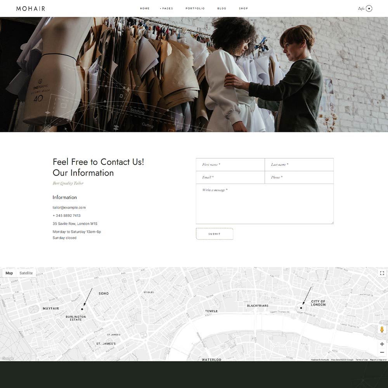Click into the Write a message box
The height and width of the screenshot is (388, 388).
pyautogui.click(x=264, y=204)
